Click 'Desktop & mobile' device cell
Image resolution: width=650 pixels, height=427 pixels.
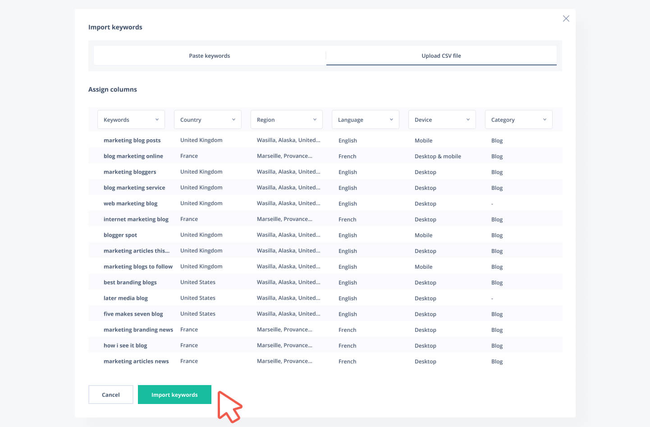[x=438, y=156]
